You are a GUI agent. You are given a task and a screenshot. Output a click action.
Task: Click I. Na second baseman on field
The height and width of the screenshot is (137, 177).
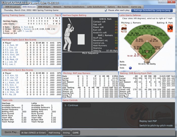154,40
